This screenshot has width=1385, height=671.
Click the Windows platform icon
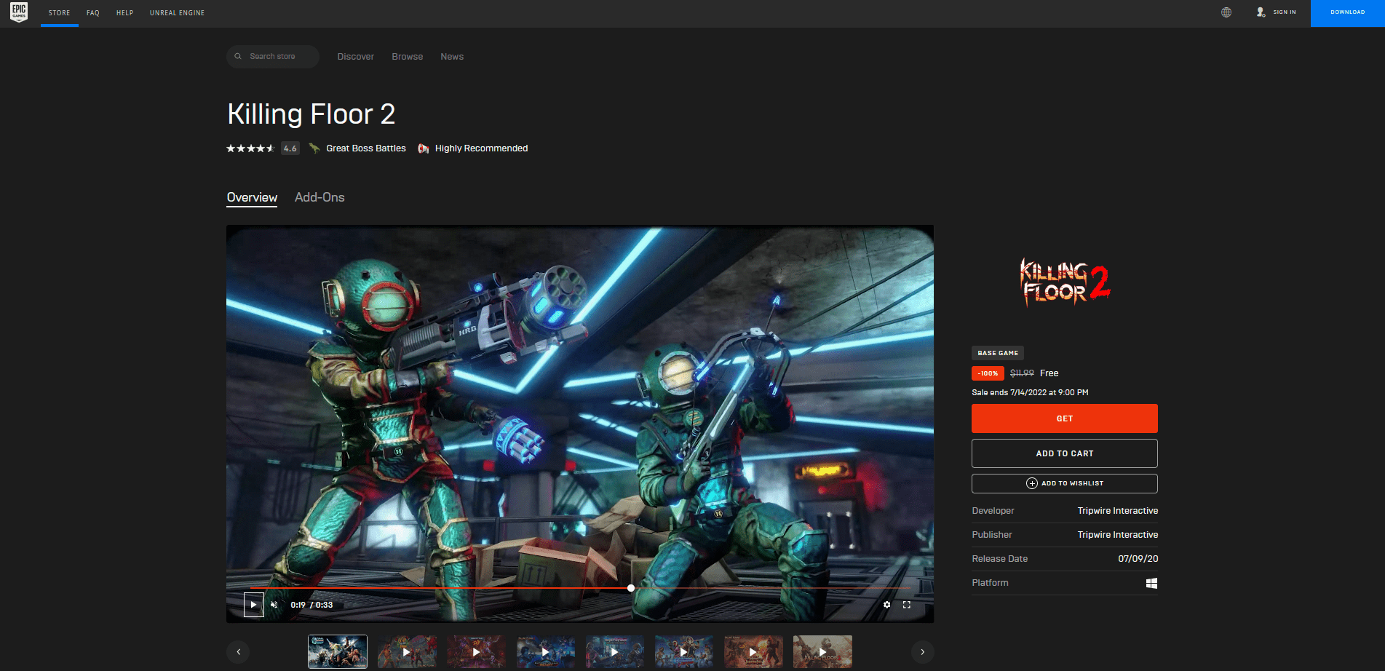[x=1151, y=583]
